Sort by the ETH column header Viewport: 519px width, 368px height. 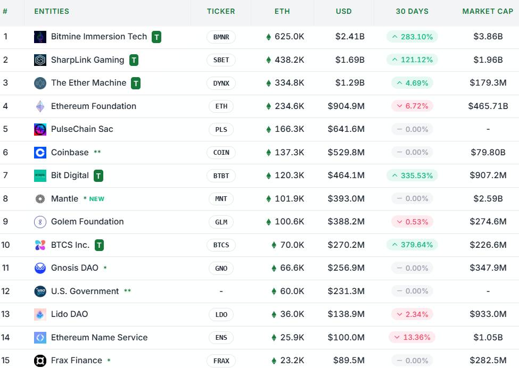[282, 11]
